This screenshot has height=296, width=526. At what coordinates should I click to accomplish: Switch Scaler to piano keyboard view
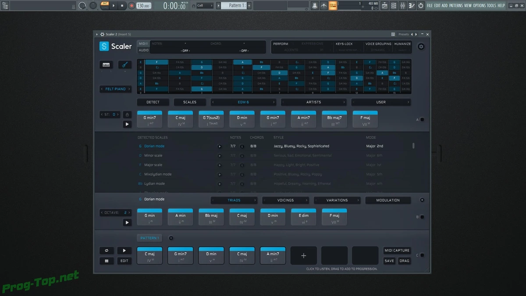[106, 65]
